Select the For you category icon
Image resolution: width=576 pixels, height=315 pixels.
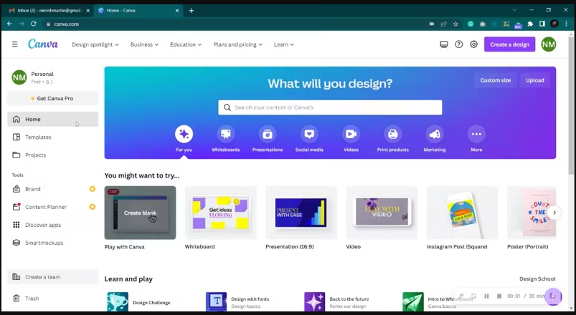[184, 134]
